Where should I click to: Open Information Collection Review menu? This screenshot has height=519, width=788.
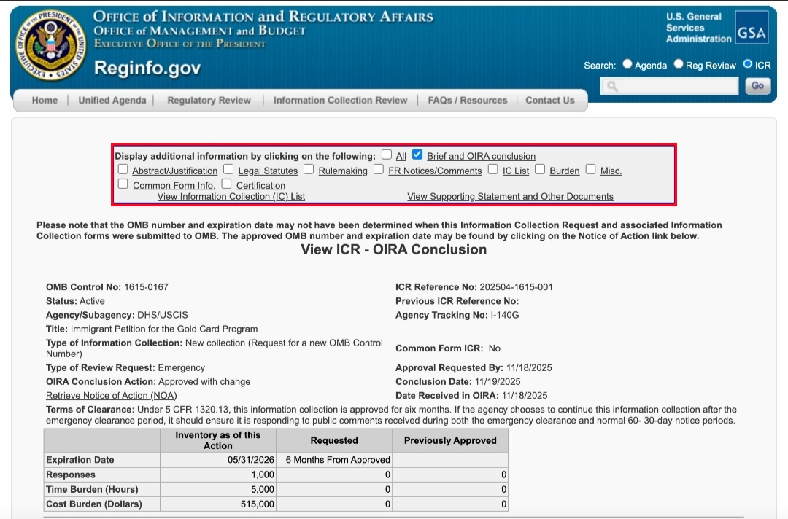(x=340, y=101)
